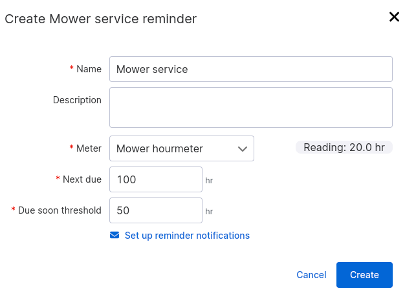Click the Due soon threshold label
405x293 pixels.
pos(60,210)
